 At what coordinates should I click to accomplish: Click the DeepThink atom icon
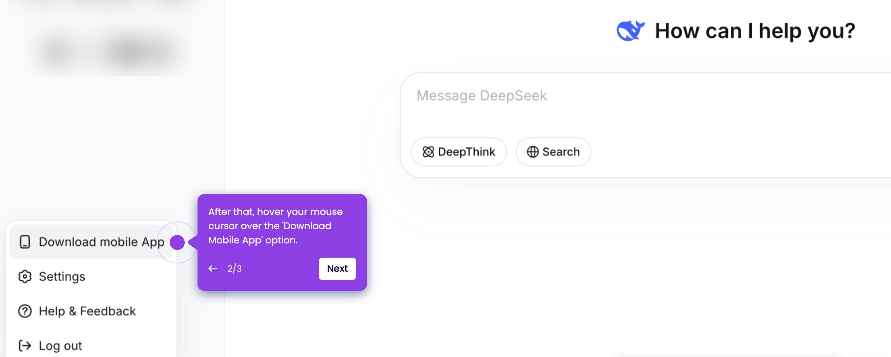tap(428, 152)
